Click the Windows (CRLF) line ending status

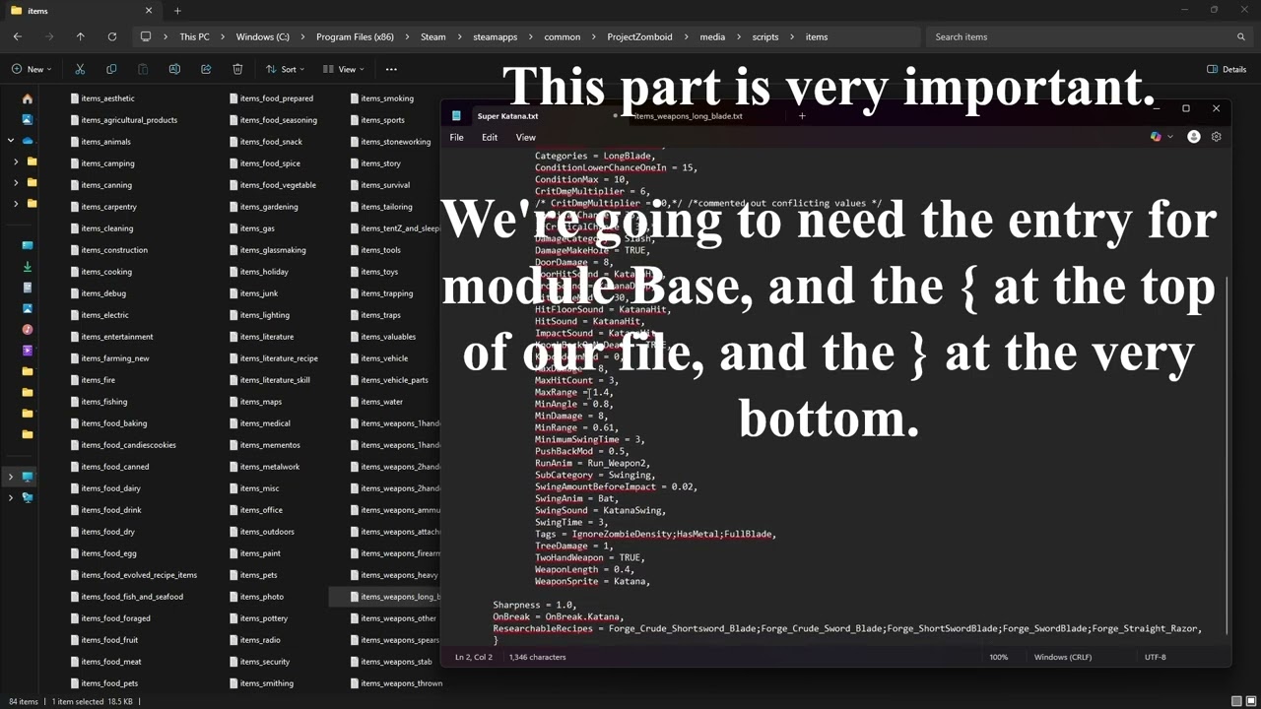(1063, 657)
